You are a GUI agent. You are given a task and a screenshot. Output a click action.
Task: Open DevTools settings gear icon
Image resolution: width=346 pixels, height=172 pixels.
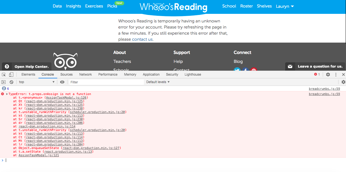[x=328, y=75]
